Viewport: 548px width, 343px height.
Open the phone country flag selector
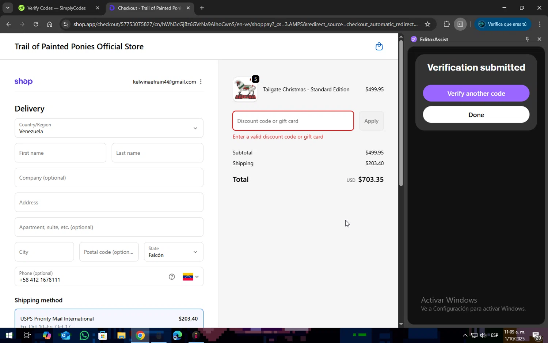coord(191,277)
